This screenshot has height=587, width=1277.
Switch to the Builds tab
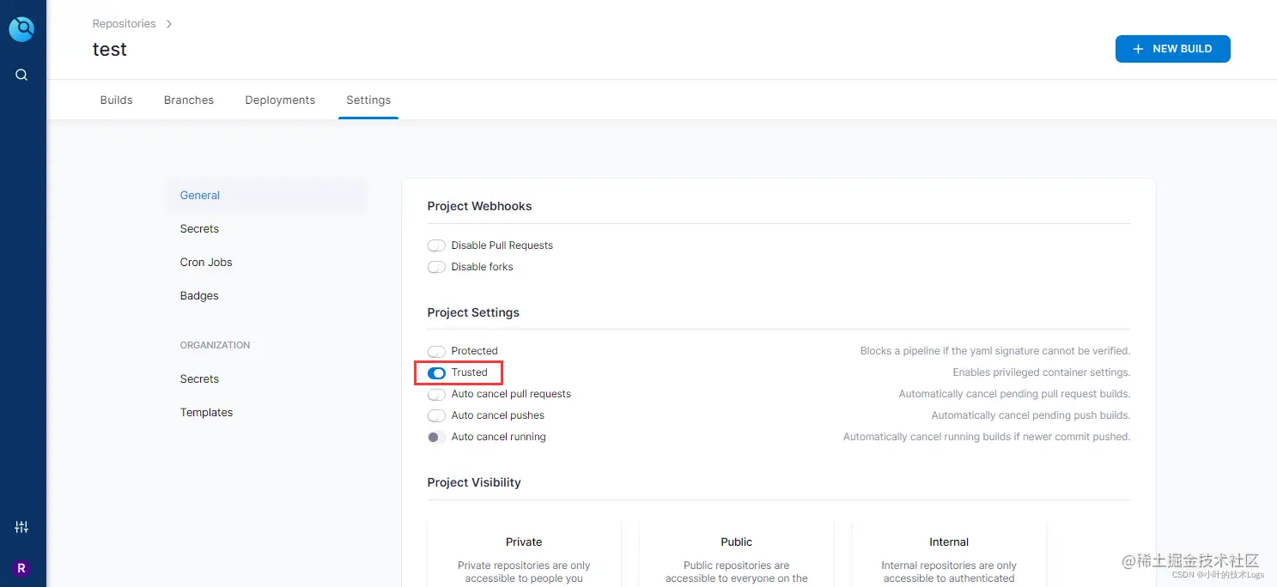click(x=116, y=100)
